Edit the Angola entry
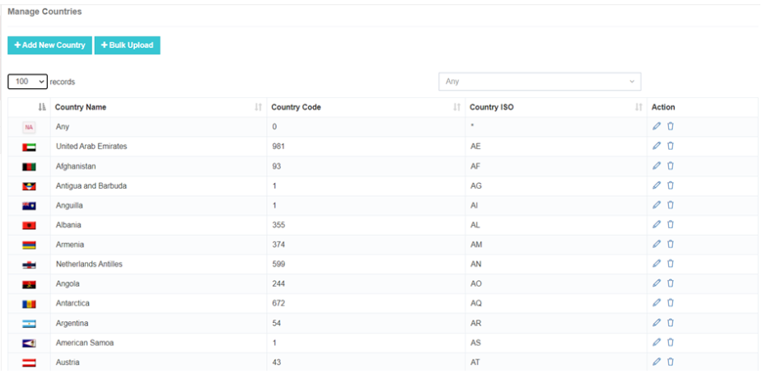 (657, 283)
